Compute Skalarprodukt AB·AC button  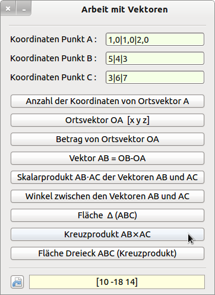point(107,177)
